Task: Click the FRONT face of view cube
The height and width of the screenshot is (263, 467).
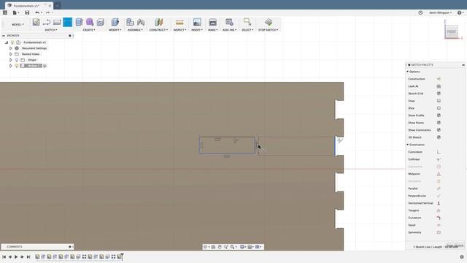Action: pos(452,31)
